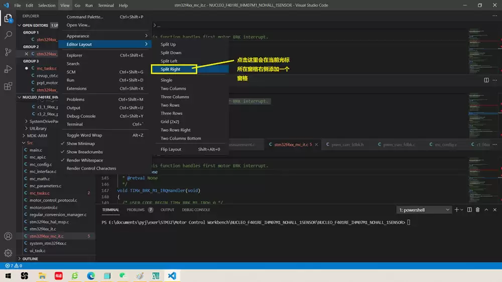This screenshot has width=502, height=282.
Task: Add a new terminal with plus icon
Action: (x=456, y=210)
